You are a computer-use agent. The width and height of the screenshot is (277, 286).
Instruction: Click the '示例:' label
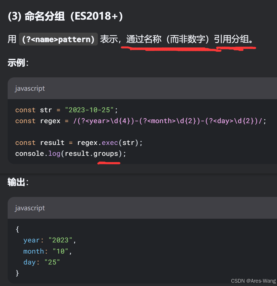[x=18, y=63]
